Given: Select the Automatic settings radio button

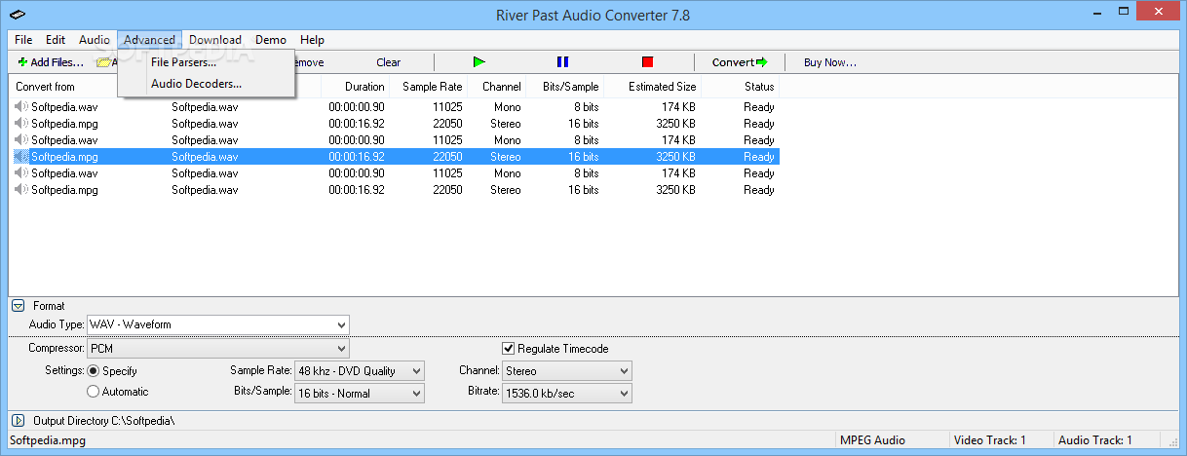Looking at the screenshot, I should (x=94, y=392).
